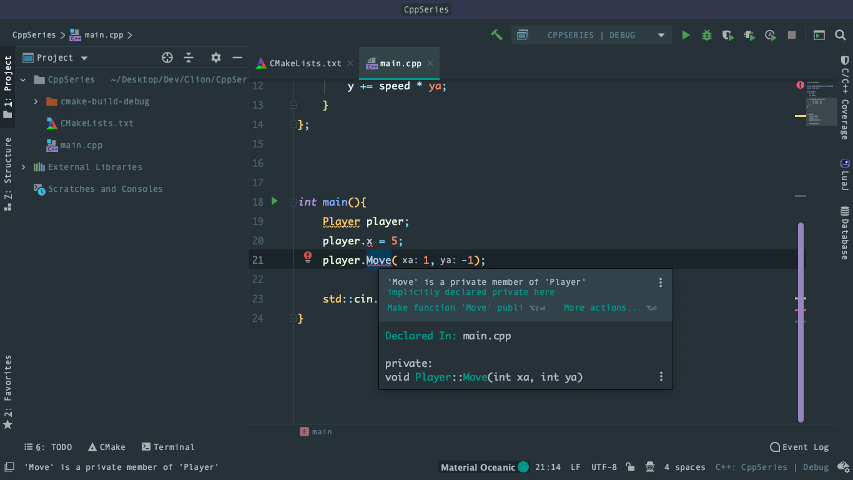Open Run Anything window icon
Screen dimensions: 853x480
(819, 36)
